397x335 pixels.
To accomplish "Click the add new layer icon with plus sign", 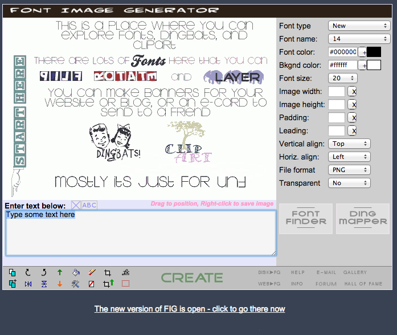I will (13, 284).
